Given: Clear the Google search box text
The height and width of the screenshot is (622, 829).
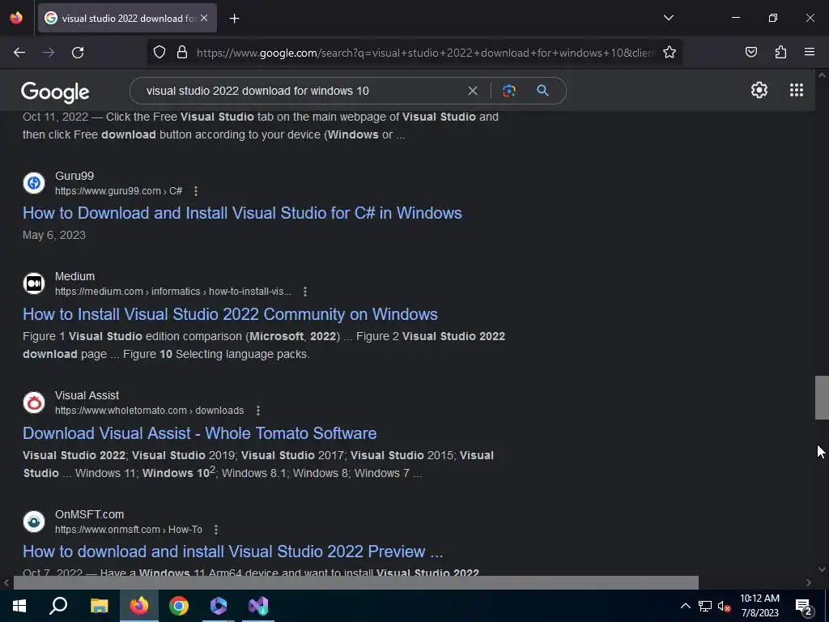Looking at the screenshot, I should click(x=473, y=91).
